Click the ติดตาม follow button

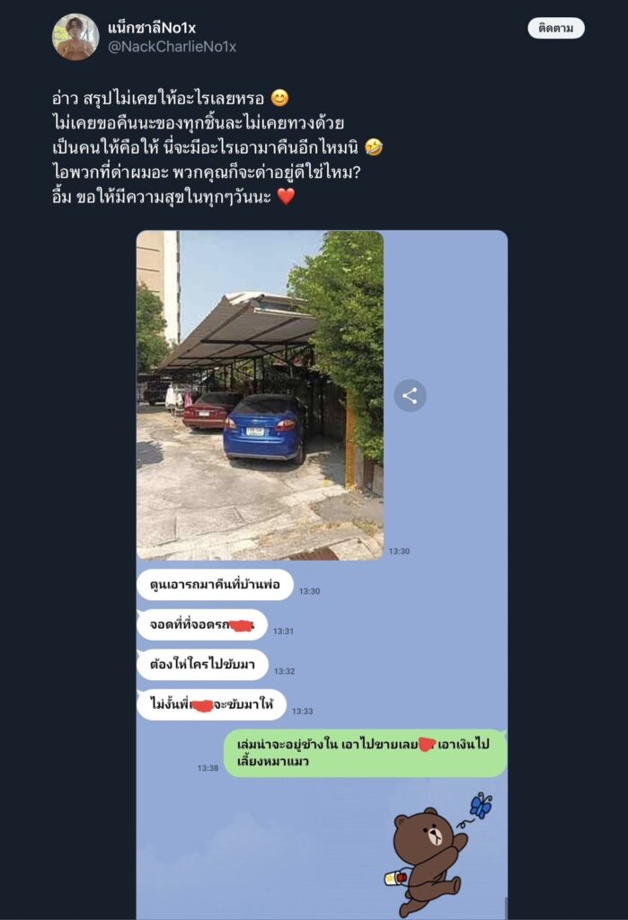click(x=556, y=28)
